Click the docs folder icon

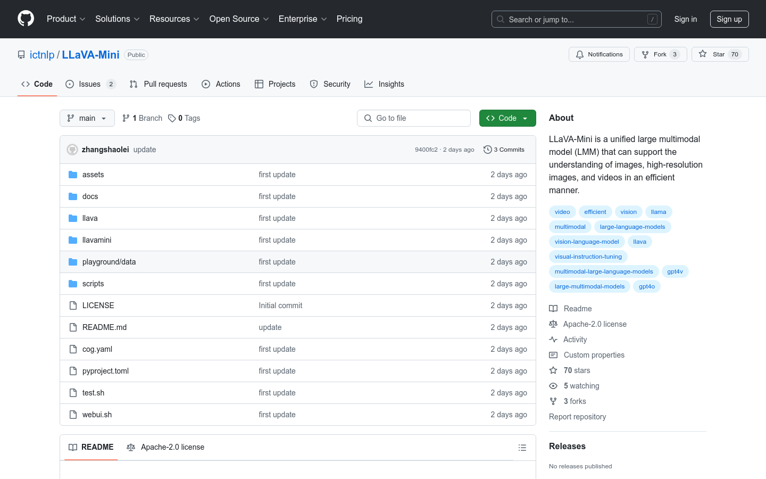click(x=73, y=196)
